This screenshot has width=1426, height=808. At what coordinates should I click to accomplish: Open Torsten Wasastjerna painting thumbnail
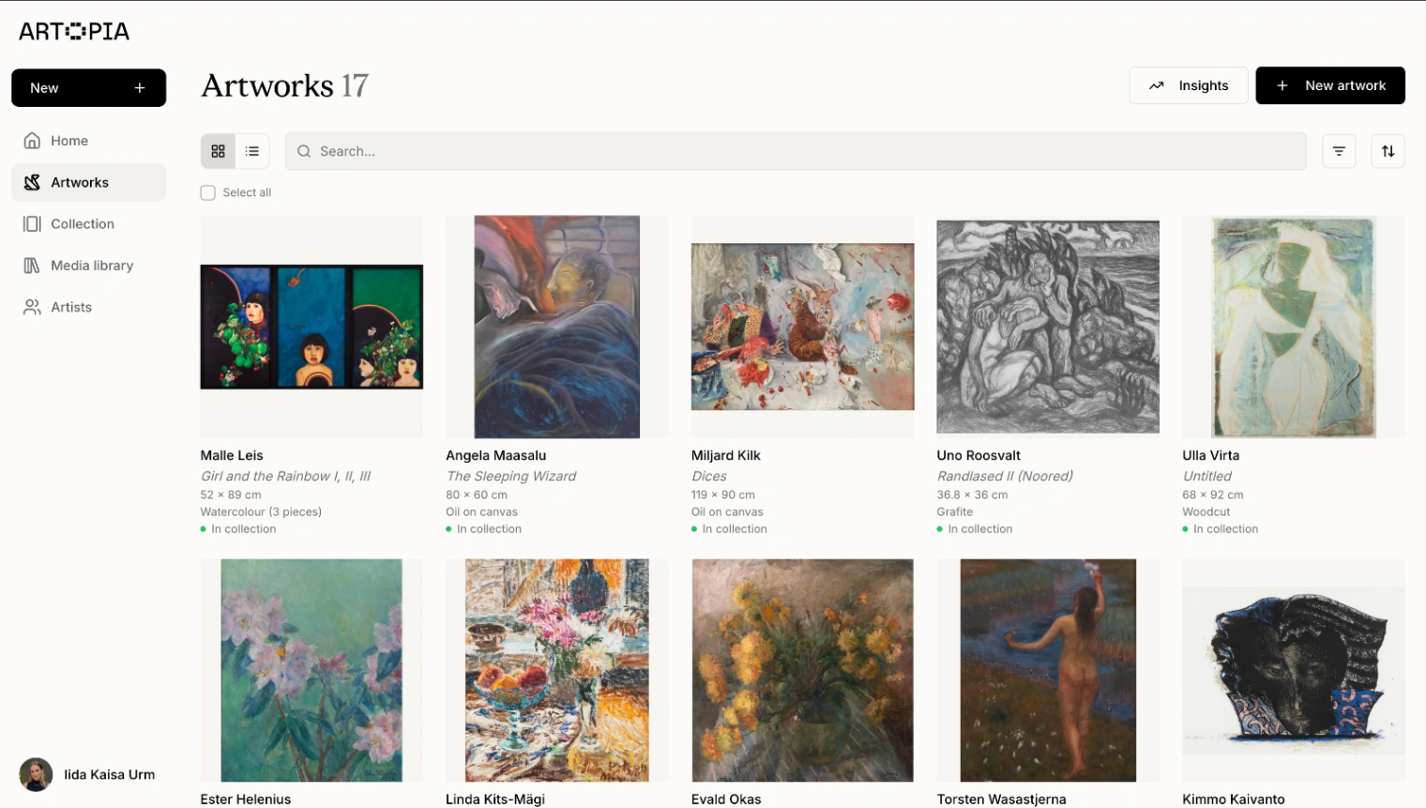pos(1048,670)
